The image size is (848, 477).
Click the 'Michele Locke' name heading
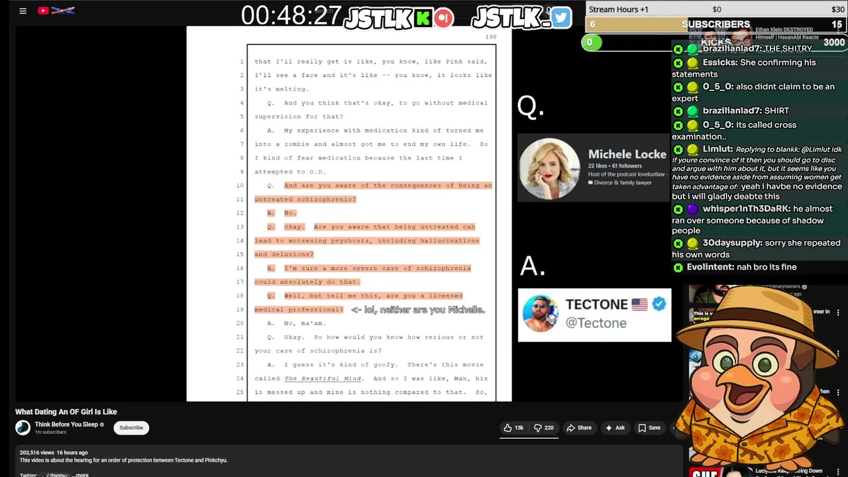(627, 154)
